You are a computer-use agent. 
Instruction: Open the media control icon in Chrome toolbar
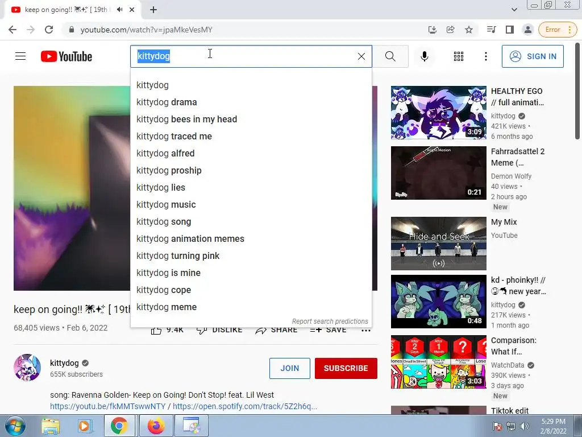[x=491, y=30]
